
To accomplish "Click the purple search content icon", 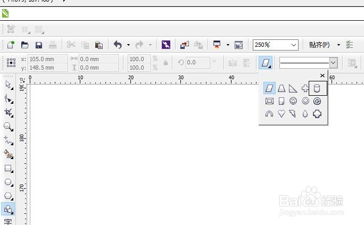I will click(x=166, y=45).
